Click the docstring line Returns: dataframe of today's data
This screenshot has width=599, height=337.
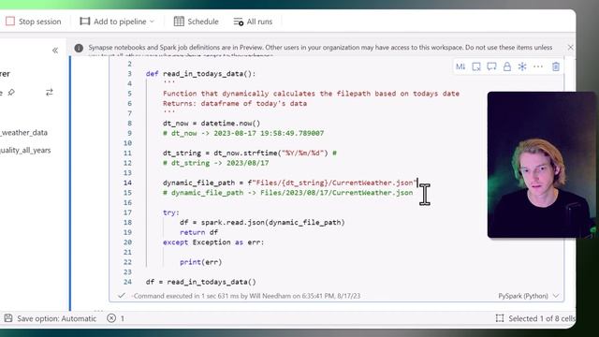click(x=235, y=104)
